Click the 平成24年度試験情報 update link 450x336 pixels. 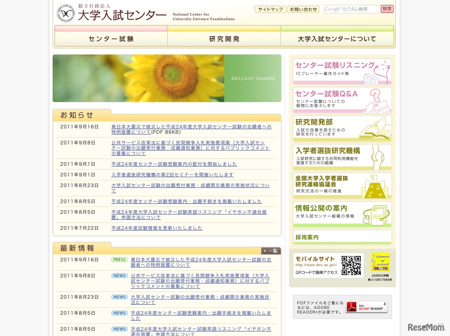click(x=156, y=228)
